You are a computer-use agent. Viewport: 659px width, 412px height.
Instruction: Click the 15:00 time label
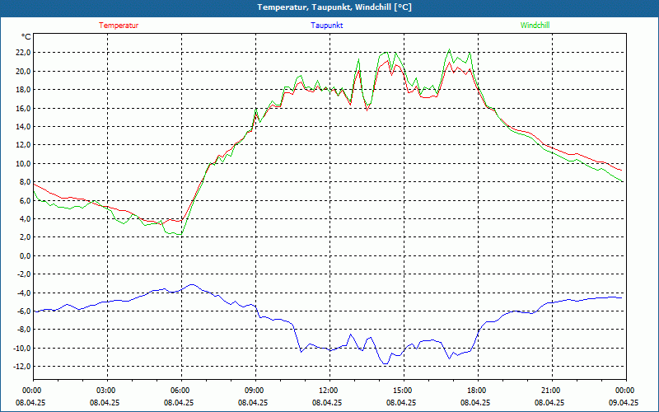[x=404, y=391]
